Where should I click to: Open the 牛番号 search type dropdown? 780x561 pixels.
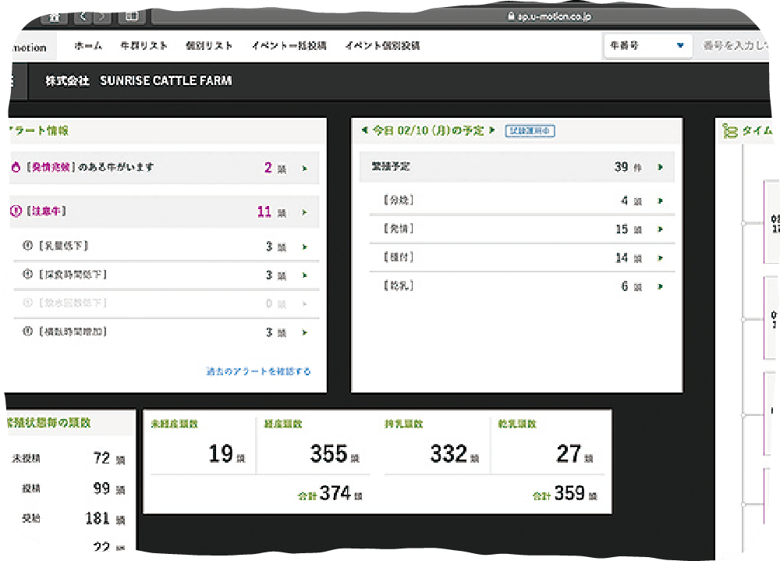tap(648, 46)
